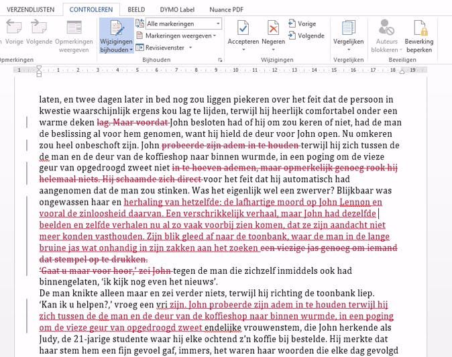Click the Vergelijken documents icon
This screenshot has height=357, width=452.
point(349,28)
